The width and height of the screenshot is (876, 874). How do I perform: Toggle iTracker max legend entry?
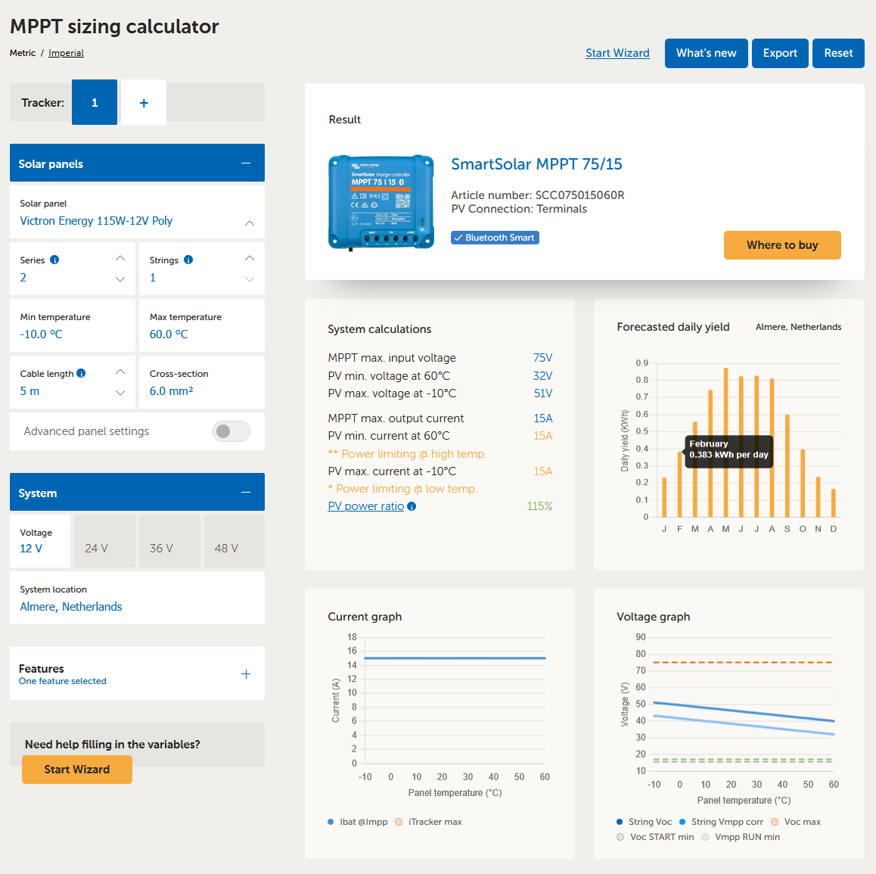[x=428, y=822]
